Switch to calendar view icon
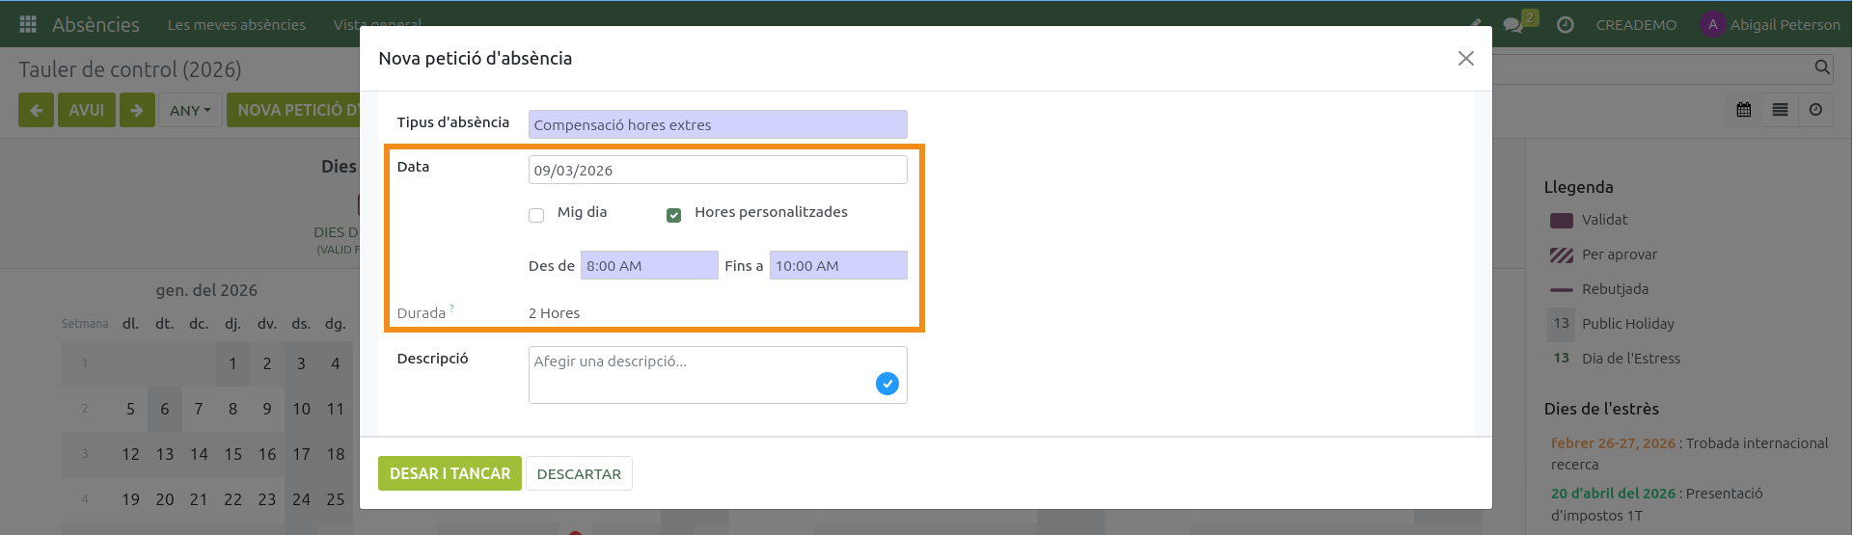 [1744, 110]
